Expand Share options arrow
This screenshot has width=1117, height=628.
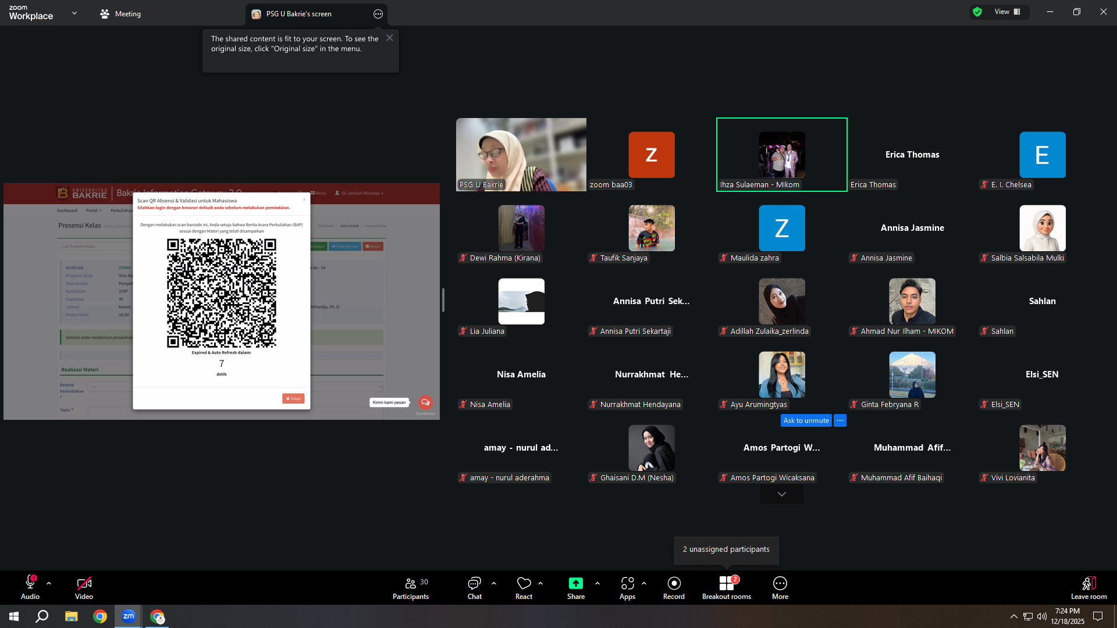tap(597, 583)
